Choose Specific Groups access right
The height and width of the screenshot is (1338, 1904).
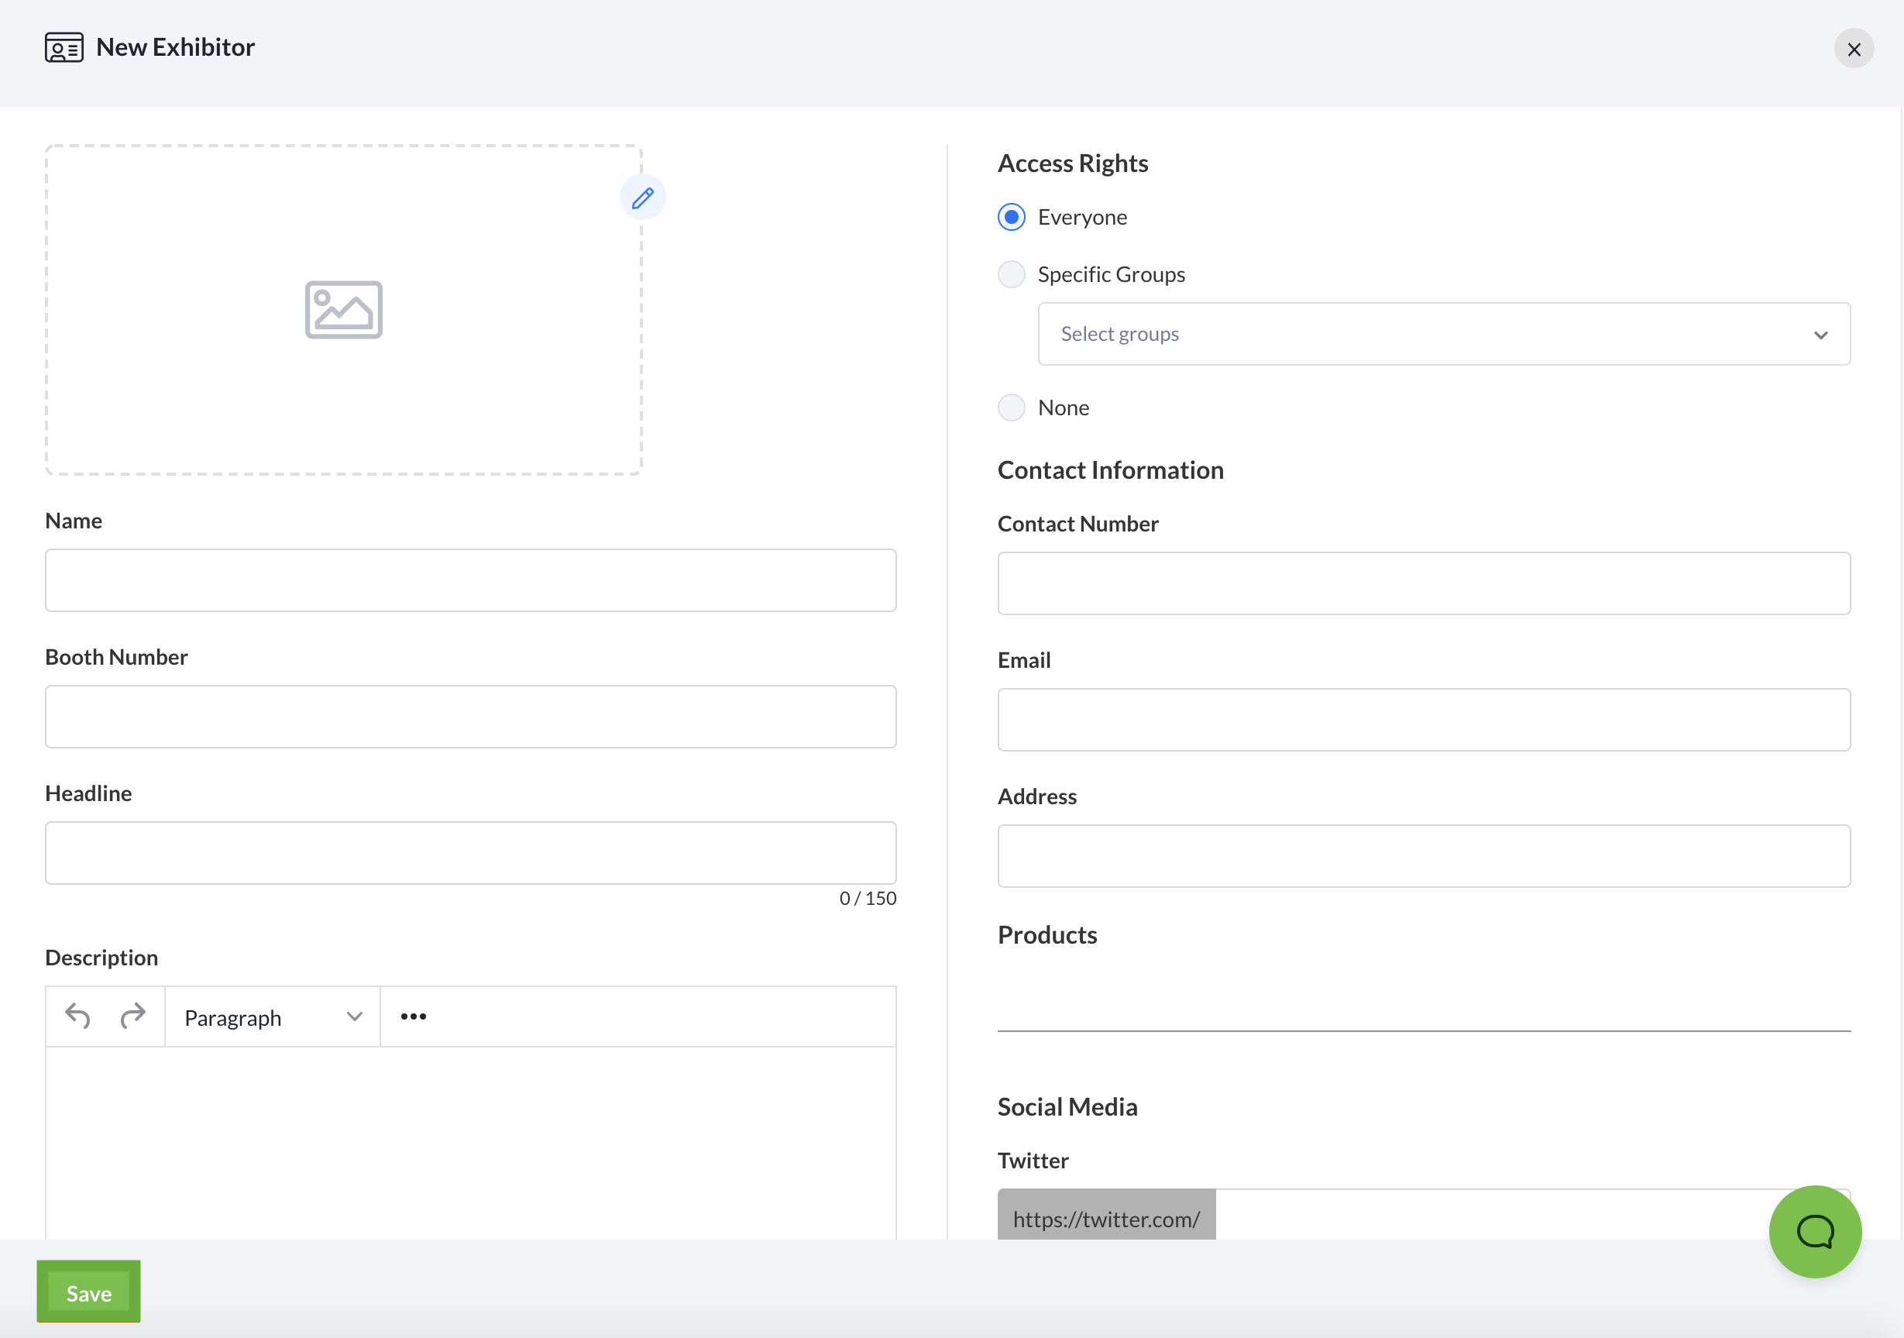tap(1011, 274)
